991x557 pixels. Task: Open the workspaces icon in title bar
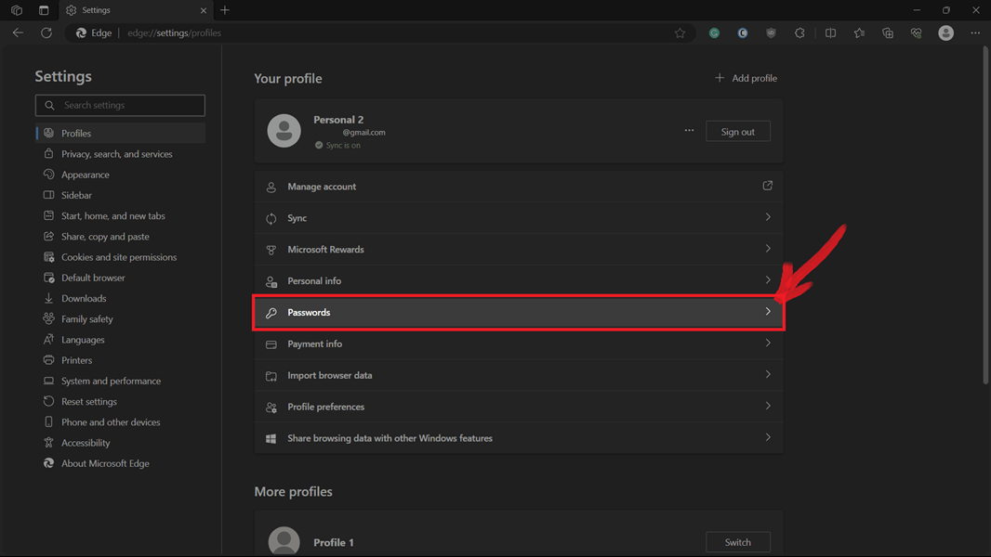pyautogui.click(x=17, y=10)
